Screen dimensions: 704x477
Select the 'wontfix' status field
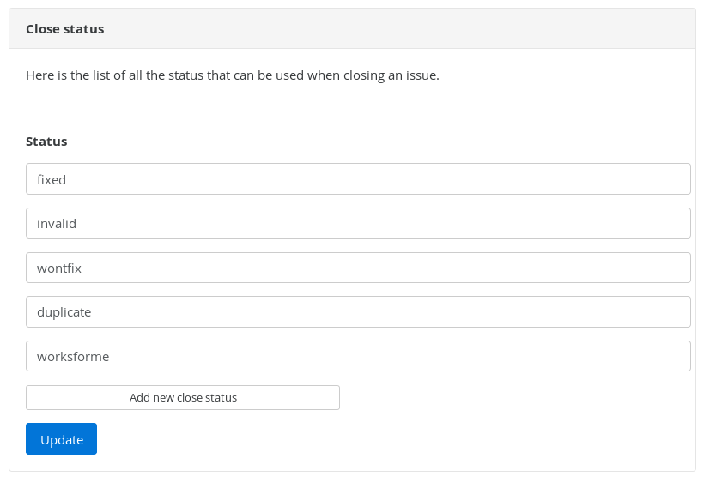(x=358, y=268)
